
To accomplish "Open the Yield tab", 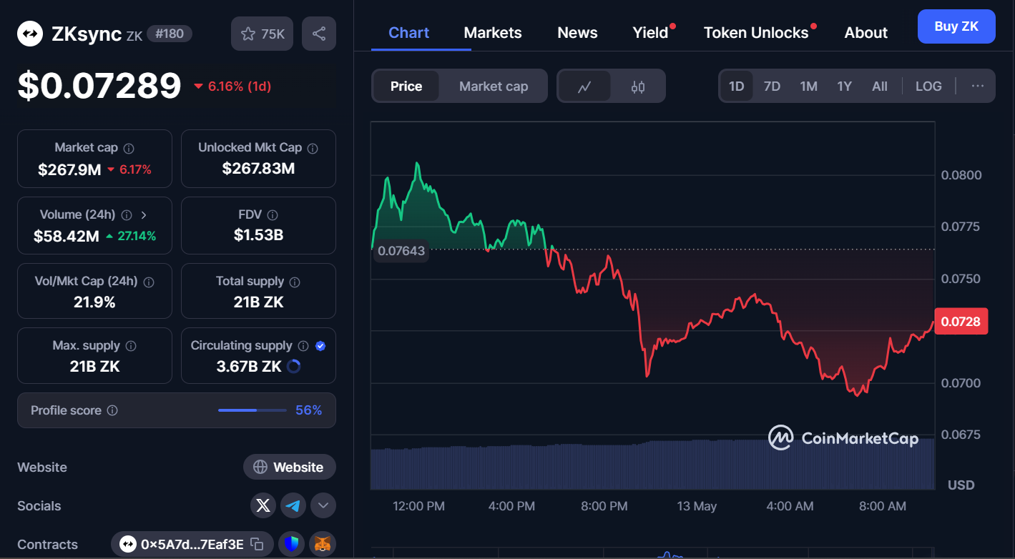I will click(x=650, y=33).
